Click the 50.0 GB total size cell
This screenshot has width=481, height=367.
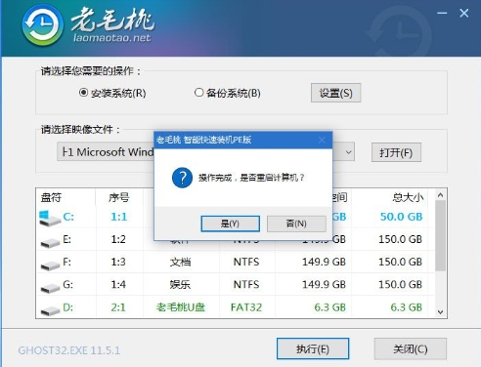(x=402, y=217)
